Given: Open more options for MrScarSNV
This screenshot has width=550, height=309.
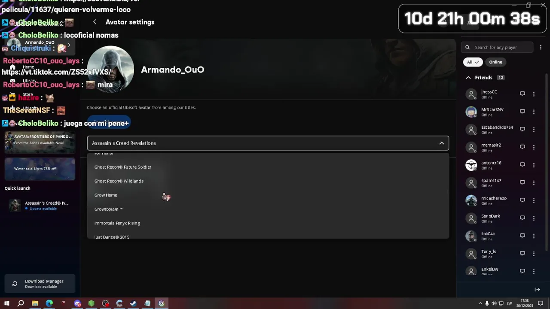Looking at the screenshot, I should [x=534, y=112].
